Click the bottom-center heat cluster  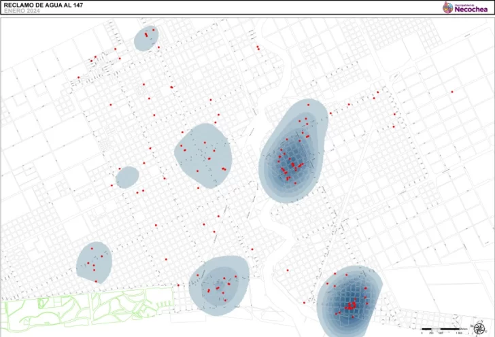219,284
